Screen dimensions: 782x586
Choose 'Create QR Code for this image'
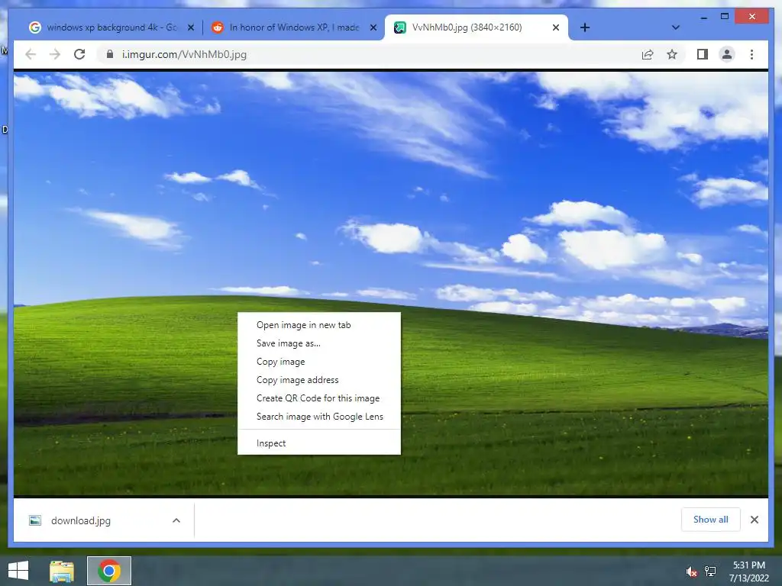319,398
